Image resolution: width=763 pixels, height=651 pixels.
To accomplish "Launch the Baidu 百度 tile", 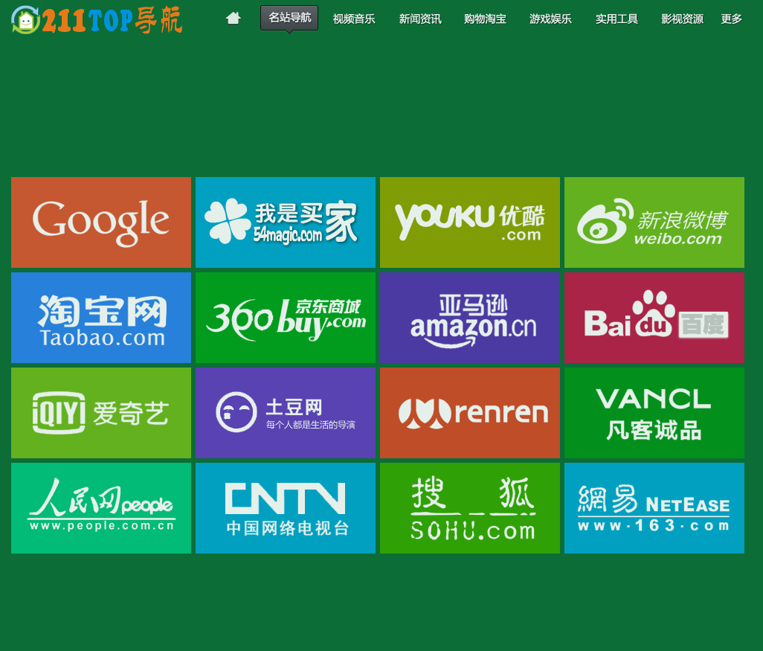I will point(654,318).
